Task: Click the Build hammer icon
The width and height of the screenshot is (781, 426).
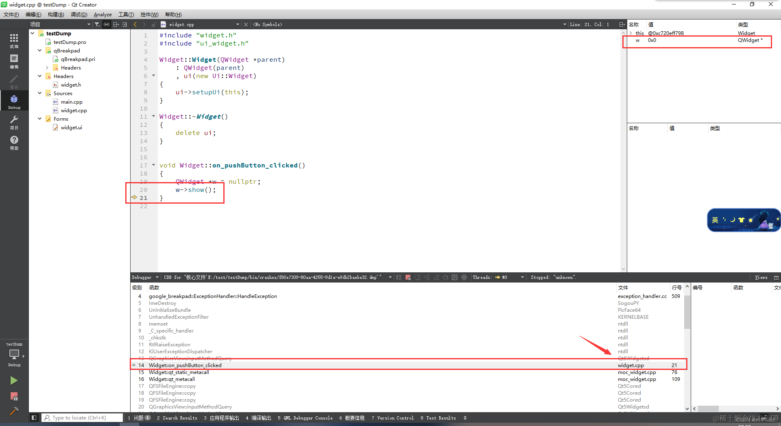Action: coord(14,411)
